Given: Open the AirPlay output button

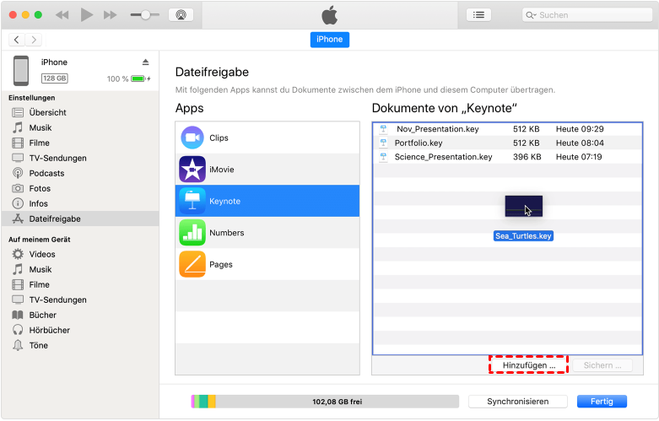Looking at the screenshot, I should pos(181,15).
